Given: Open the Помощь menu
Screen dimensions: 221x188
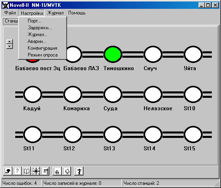Looking at the screenshot, I should click(77, 13).
